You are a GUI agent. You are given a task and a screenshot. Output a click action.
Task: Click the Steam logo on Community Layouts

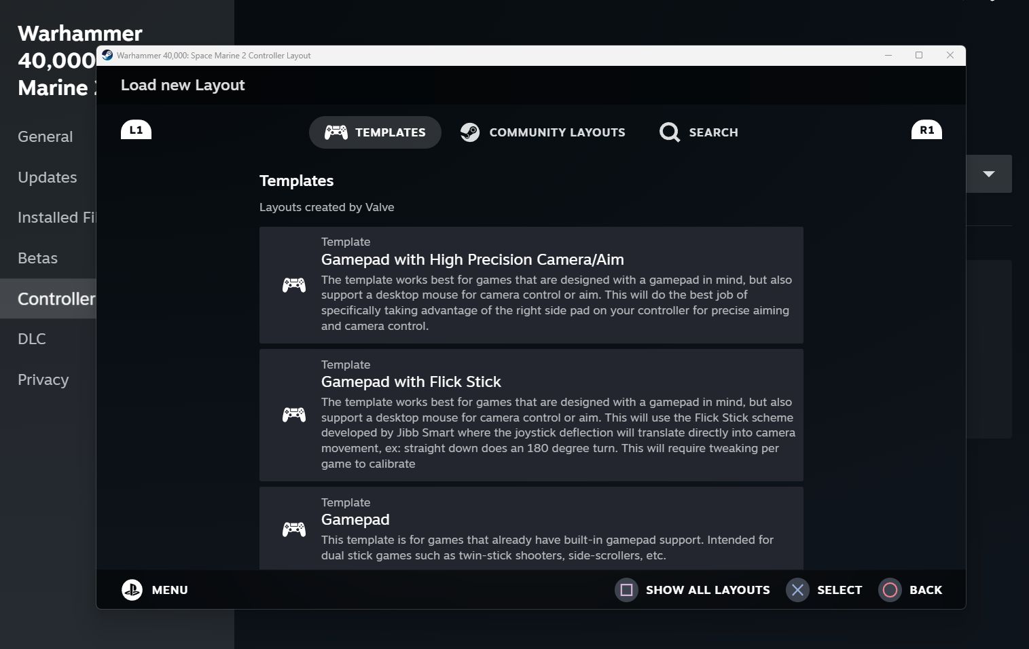[470, 132]
